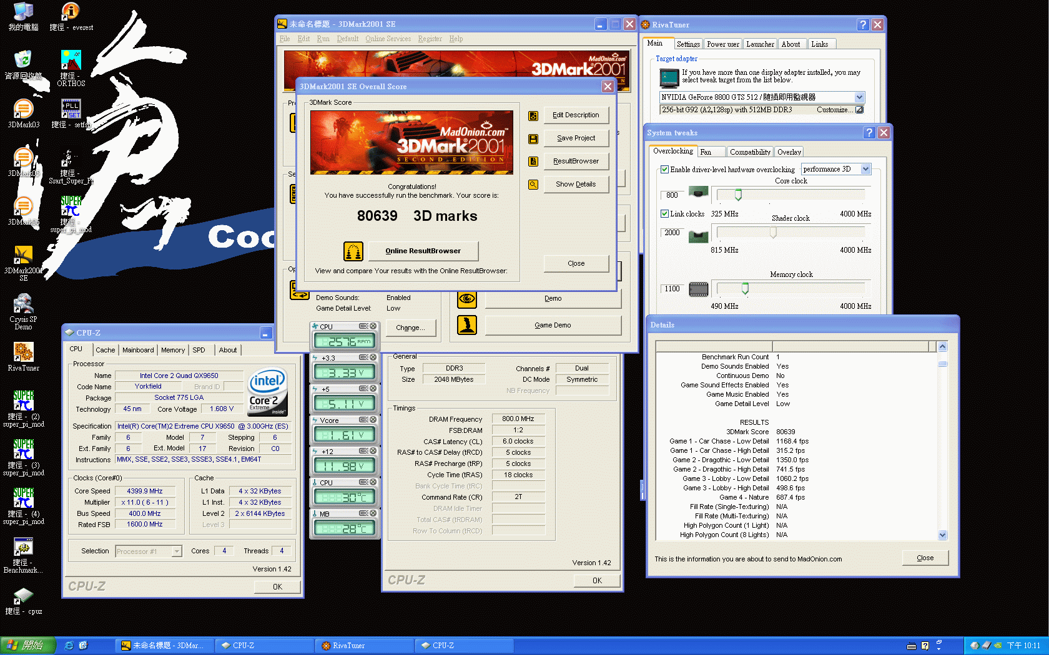Click the Show Details magnifier icon

(533, 185)
